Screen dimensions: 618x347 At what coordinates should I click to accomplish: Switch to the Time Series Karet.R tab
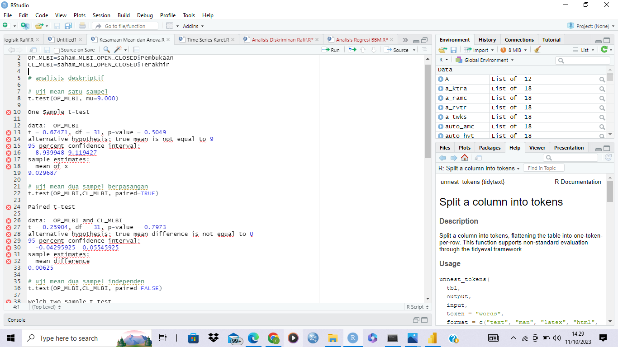pos(207,40)
